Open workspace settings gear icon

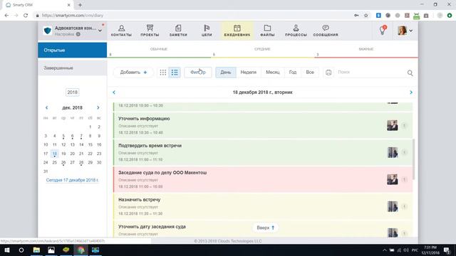(78, 34)
